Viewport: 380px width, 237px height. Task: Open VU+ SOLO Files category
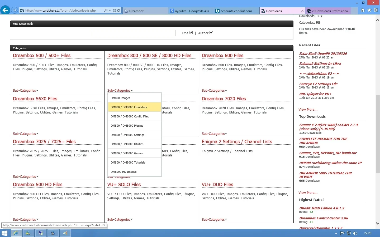124,185
